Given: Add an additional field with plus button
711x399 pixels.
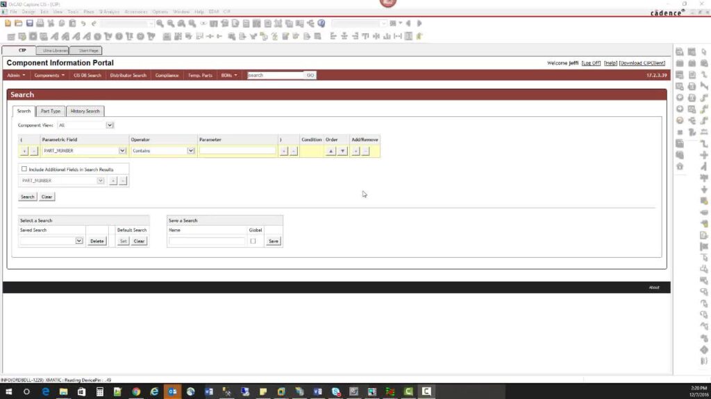Looking at the screenshot, I should click(x=113, y=181).
